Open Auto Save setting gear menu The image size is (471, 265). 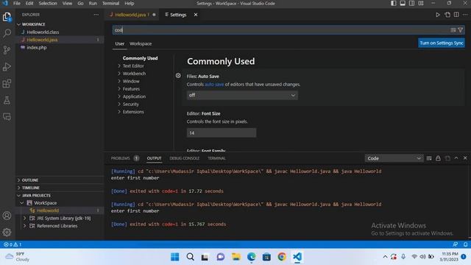click(x=178, y=76)
